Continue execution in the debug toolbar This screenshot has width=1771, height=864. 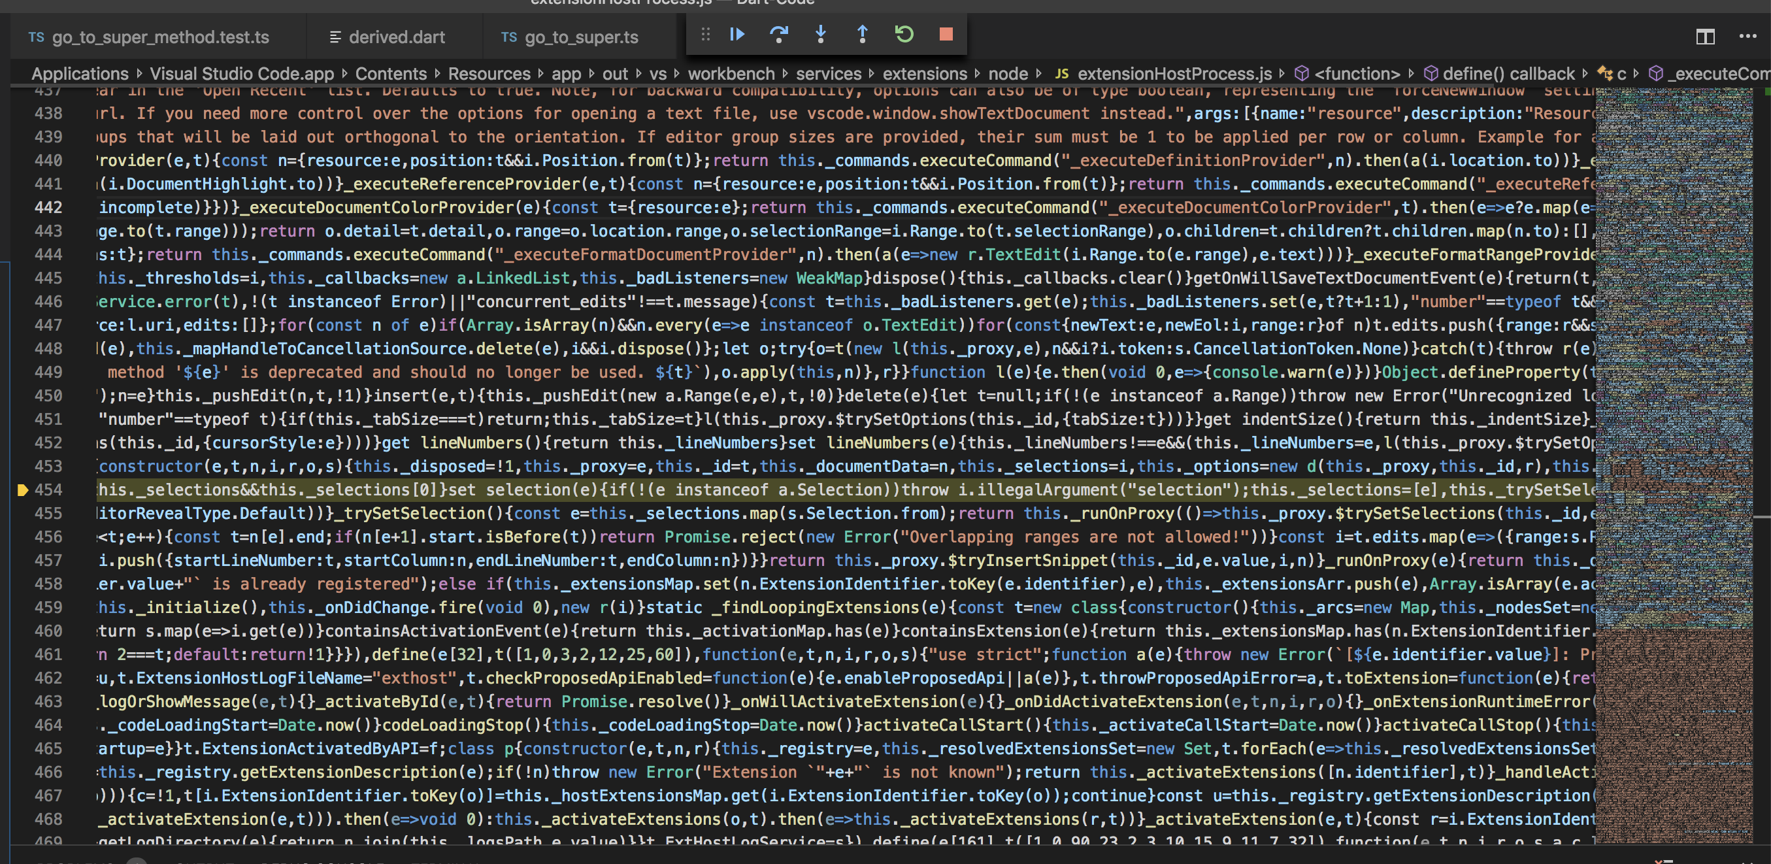coord(737,35)
